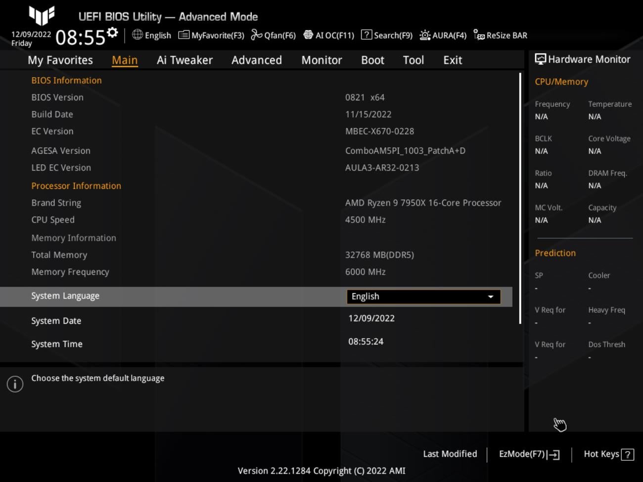Screen dimensions: 643x482
Task: Open MyFavorite(F3) list
Action: [211, 35]
